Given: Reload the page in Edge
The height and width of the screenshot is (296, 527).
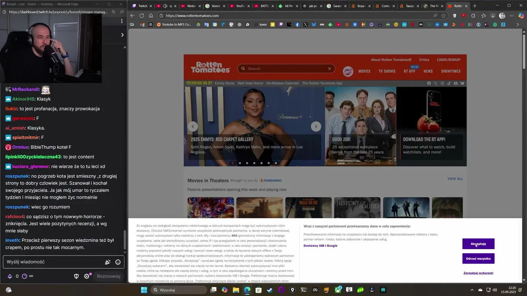Looking at the screenshot, I should pos(142,16).
